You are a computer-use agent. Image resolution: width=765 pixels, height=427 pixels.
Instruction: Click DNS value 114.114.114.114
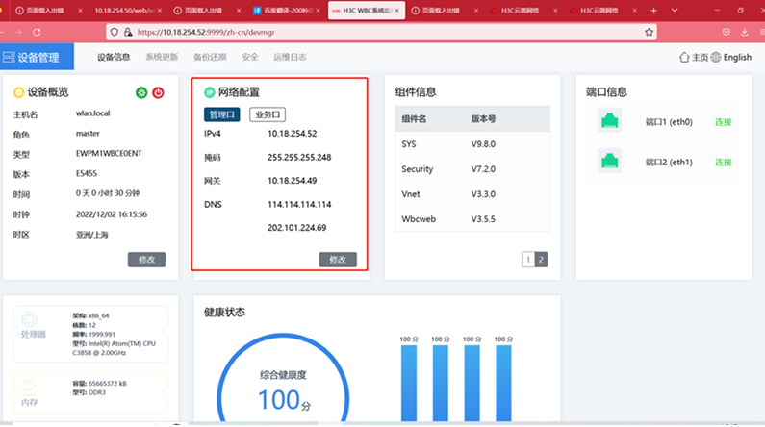pos(299,204)
